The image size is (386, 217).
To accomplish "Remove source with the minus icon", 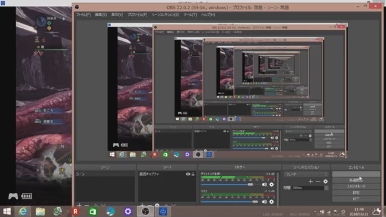I will (x=150, y=205).
